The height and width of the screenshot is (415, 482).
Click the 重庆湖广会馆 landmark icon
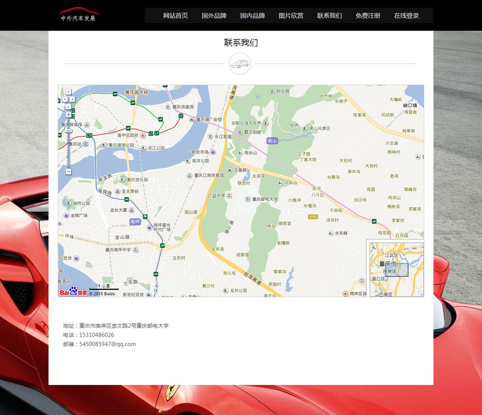pyautogui.click(x=192, y=119)
